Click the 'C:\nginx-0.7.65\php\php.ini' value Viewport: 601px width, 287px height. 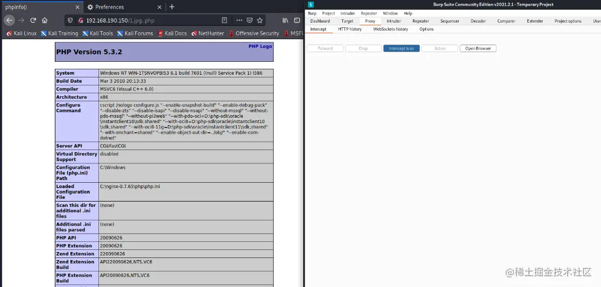coord(130,186)
